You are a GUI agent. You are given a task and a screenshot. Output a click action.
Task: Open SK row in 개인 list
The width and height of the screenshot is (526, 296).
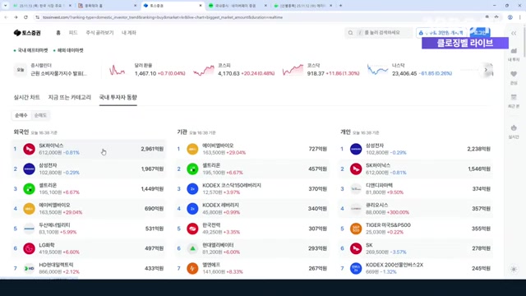(416, 248)
